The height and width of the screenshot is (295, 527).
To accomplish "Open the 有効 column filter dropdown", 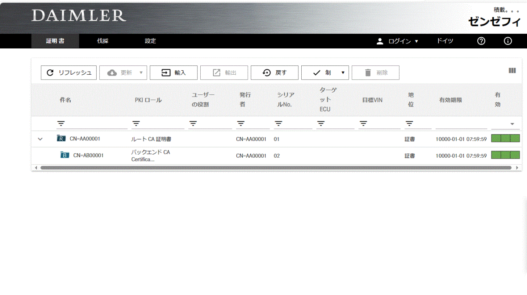I will pyautogui.click(x=512, y=124).
